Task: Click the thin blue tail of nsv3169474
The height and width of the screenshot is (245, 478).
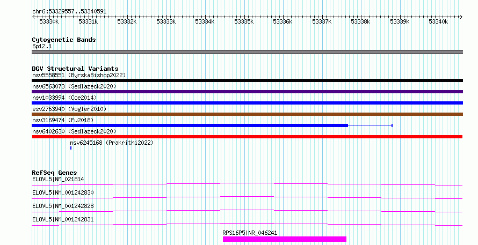Action: tap(370, 125)
